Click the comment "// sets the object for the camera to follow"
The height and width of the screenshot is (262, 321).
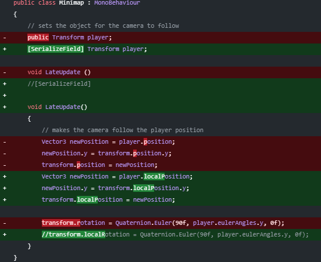103,26
